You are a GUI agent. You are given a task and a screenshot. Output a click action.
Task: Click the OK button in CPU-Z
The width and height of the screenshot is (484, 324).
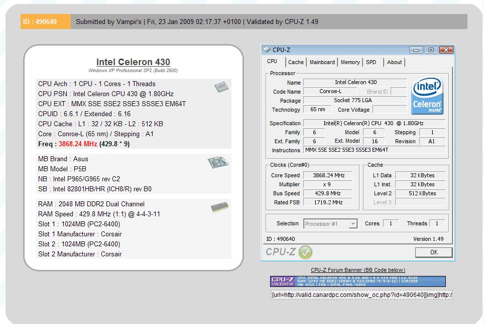point(434,252)
